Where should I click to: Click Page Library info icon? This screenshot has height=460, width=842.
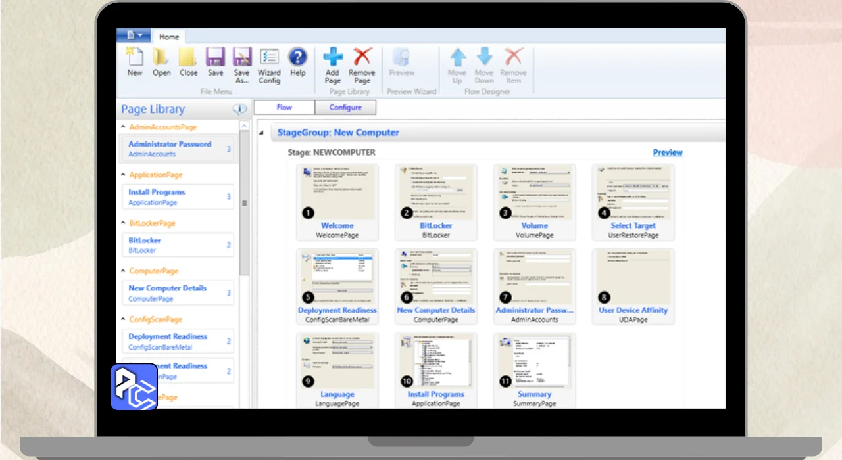(x=239, y=109)
